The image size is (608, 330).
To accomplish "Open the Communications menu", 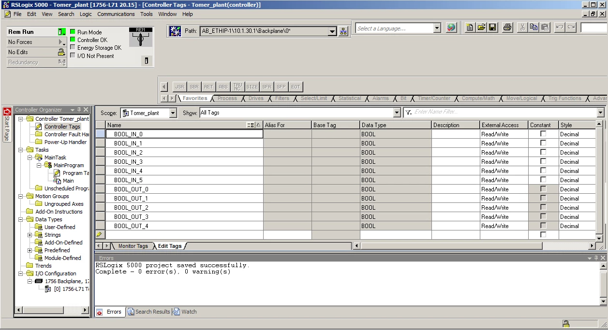I will point(116,14).
